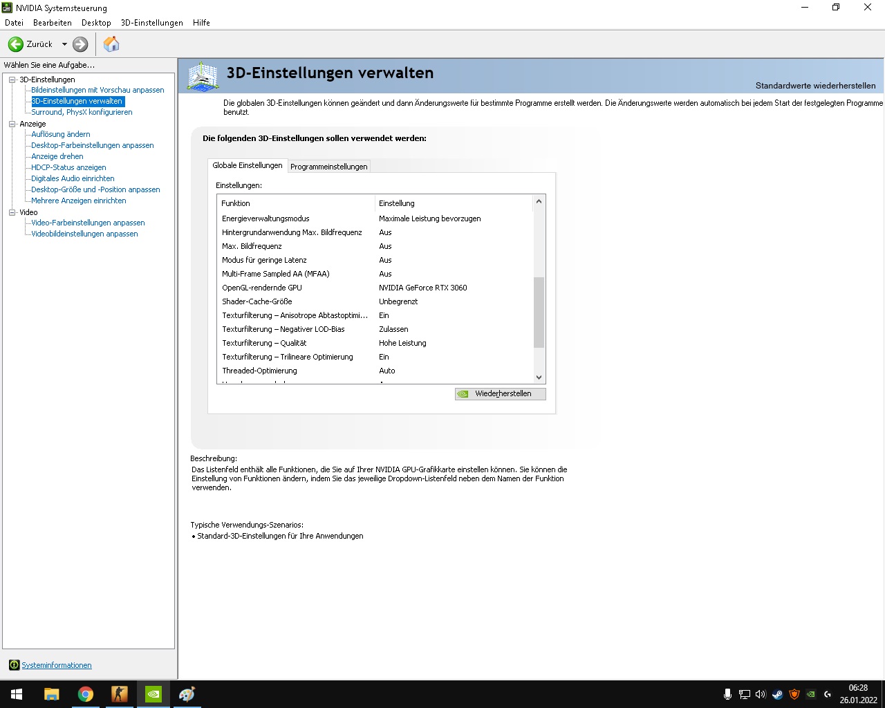
Task: Select the Threaded-Optimierung row
Action: pyautogui.click(x=375, y=371)
